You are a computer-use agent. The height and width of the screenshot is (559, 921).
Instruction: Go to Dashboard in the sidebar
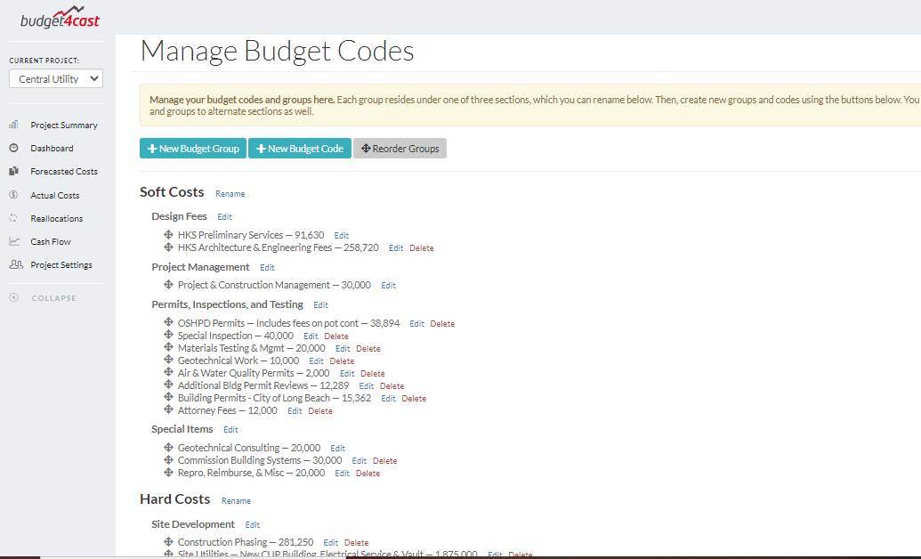pyautogui.click(x=52, y=148)
